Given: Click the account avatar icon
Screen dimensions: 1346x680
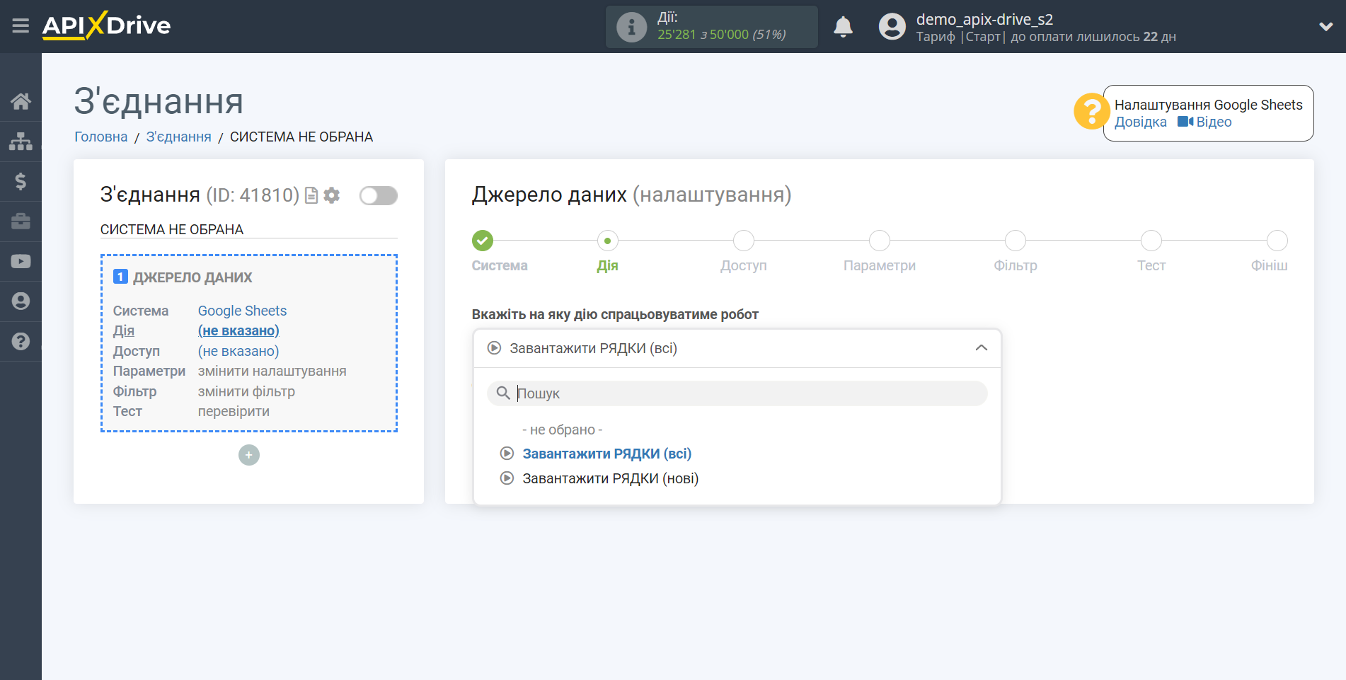Looking at the screenshot, I should [892, 27].
